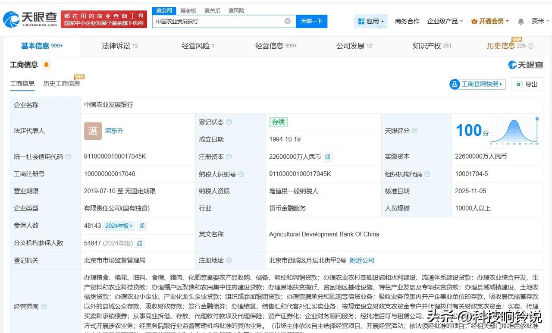Viewport: 552px width, 333px height.
Task: Click the help icon next to 历史信息 226
Action: click(531, 46)
